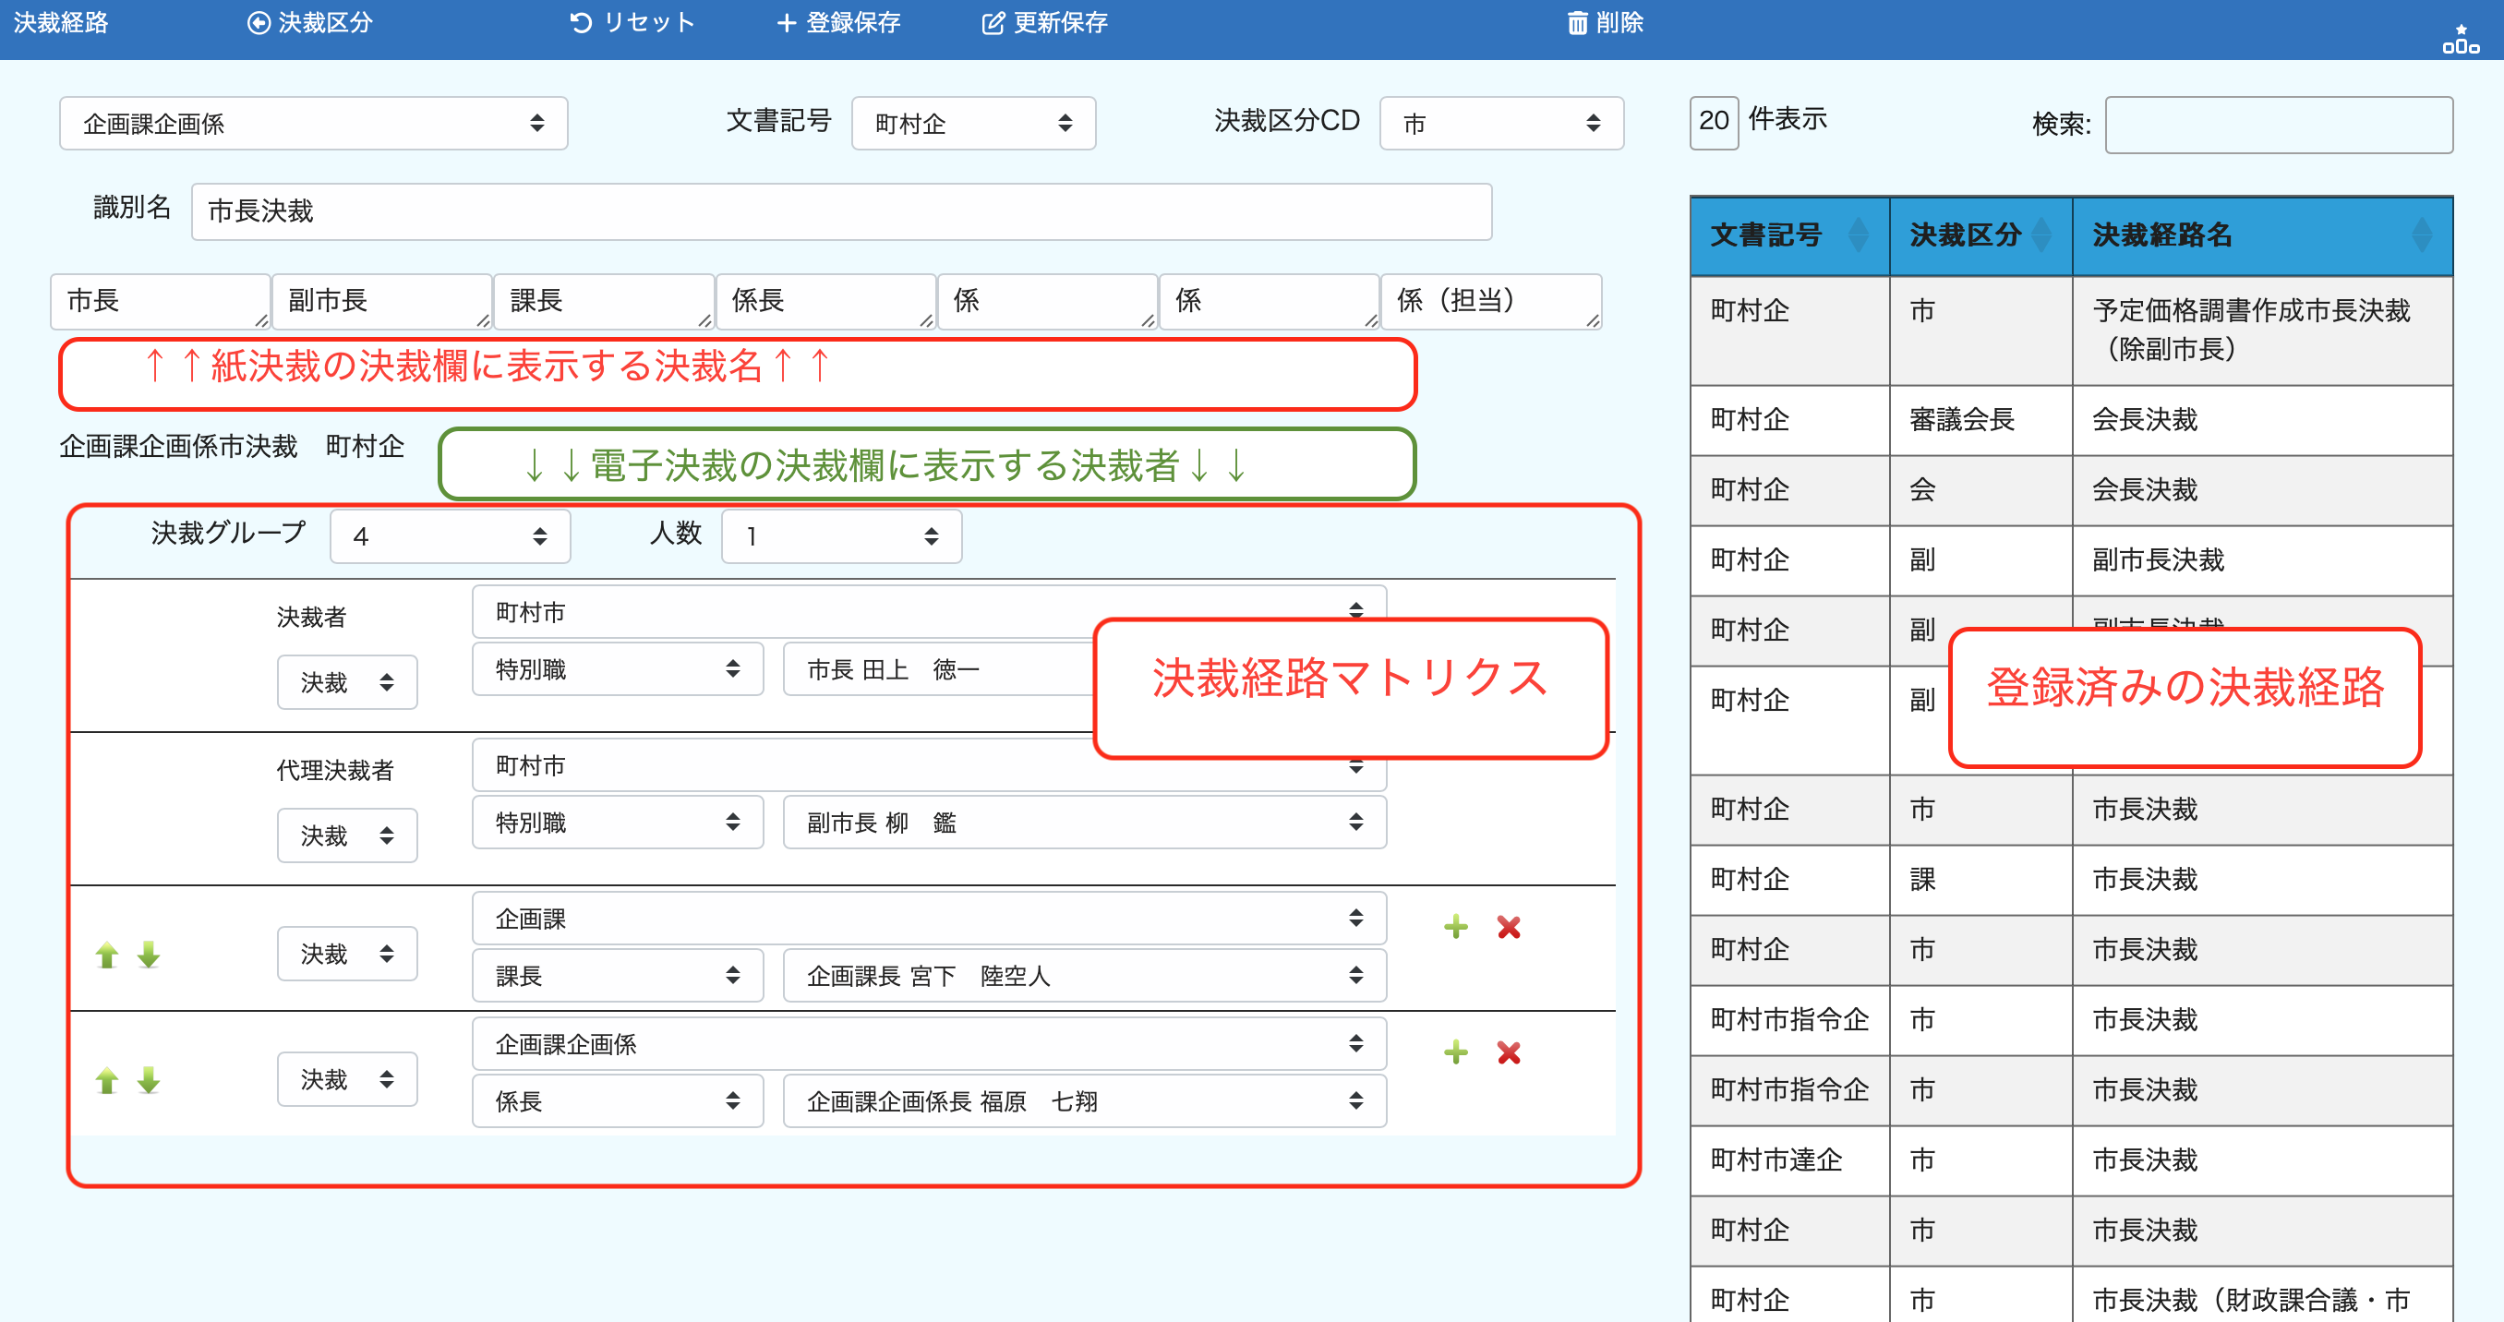
Task: Click red X icon in 企画課企画係 row
Action: pyautogui.click(x=1508, y=1052)
